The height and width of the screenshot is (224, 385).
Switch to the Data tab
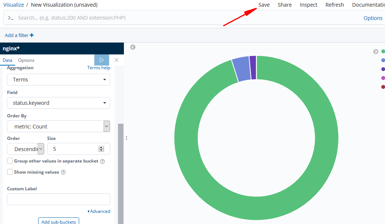7,60
